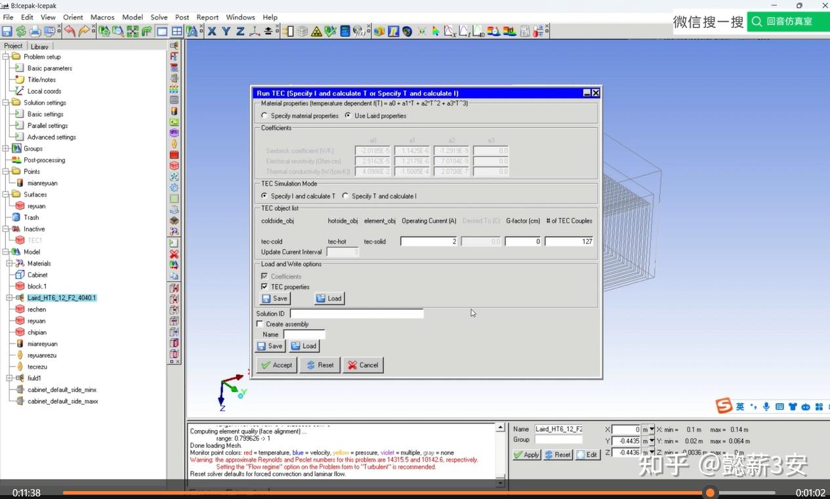Select the X axis orientation tool
This screenshot has height=499, width=830.
click(211, 31)
